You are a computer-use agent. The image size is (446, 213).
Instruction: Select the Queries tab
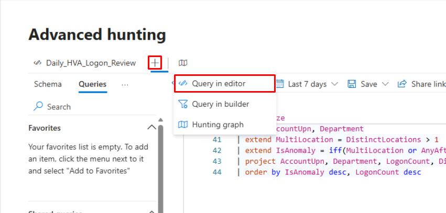tap(93, 84)
